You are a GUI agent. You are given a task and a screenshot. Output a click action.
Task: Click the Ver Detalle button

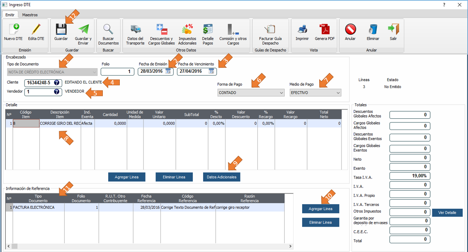click(x=447, y=213)
